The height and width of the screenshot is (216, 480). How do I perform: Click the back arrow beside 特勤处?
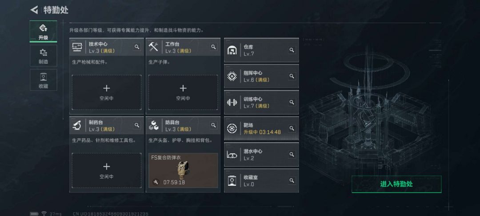tap(34, 10)
